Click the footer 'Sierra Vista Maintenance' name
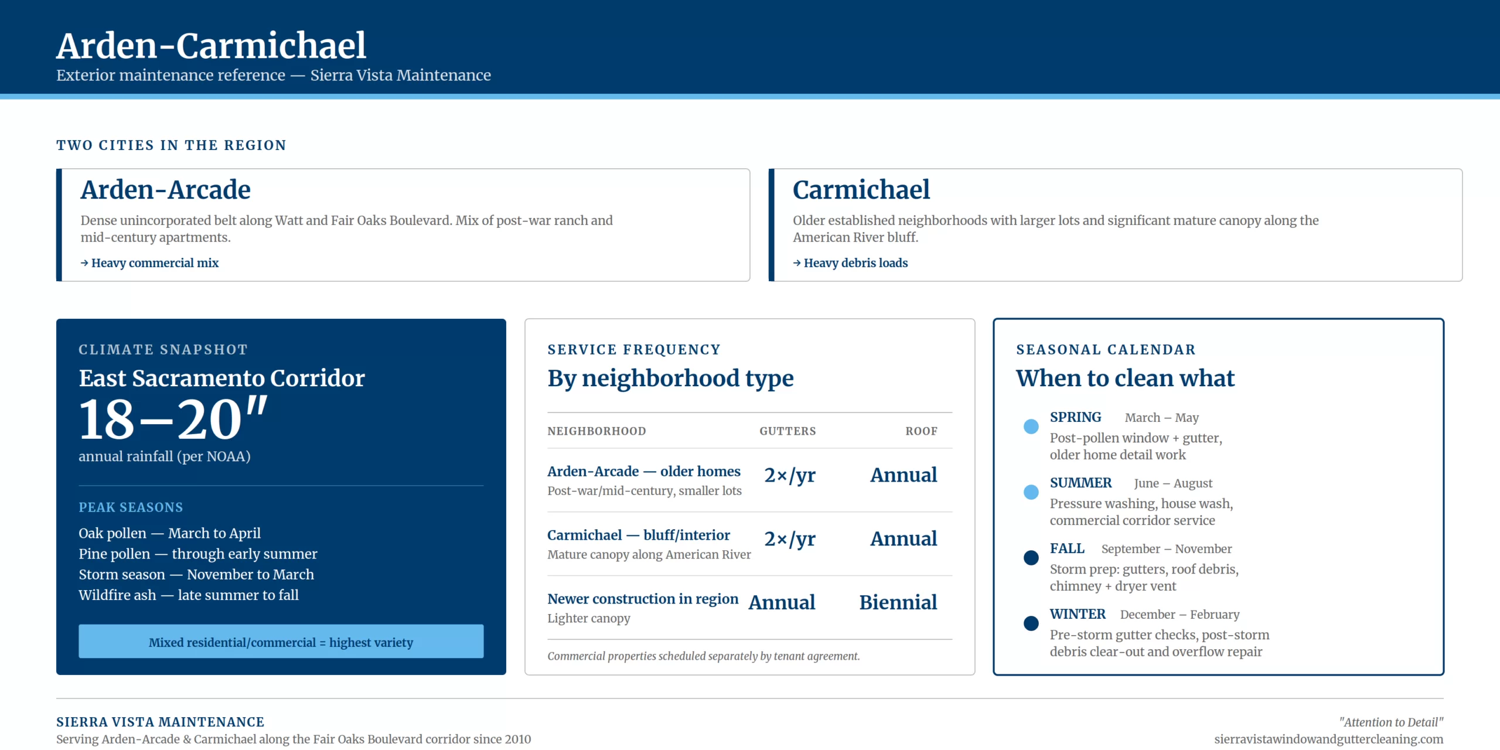 [x=161, y=722]
